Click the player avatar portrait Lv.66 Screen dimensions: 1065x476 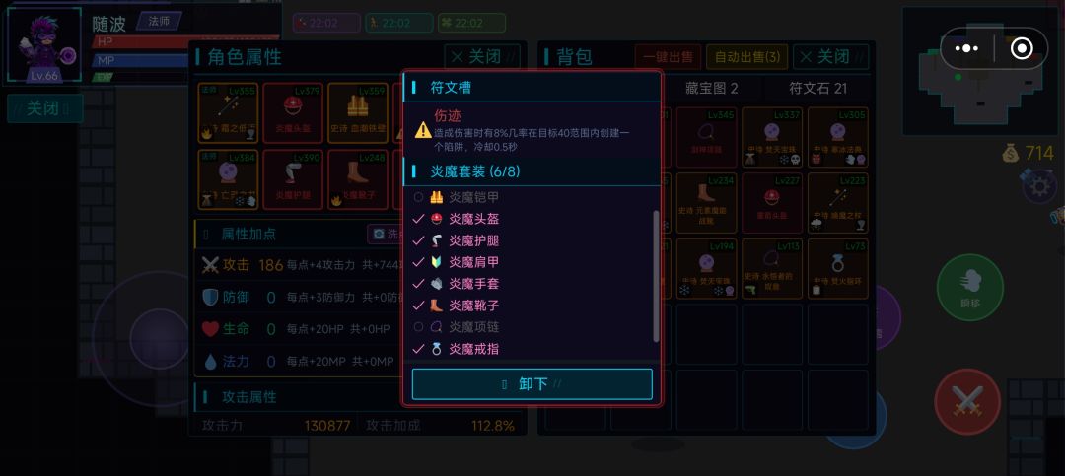coord(43,46)
